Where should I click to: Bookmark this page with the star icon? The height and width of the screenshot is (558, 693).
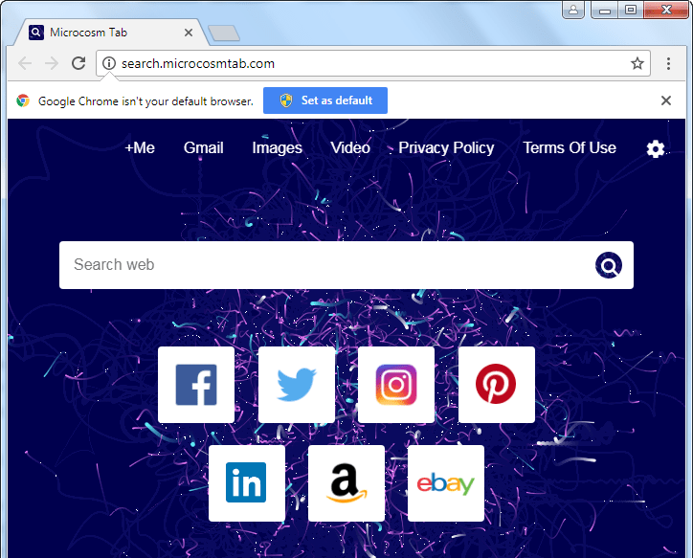click(637, 63)
